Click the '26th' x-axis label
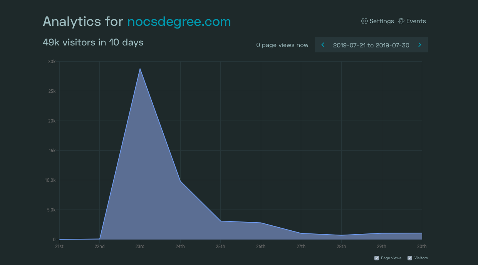The image size is (478, 265). point(261,247)
